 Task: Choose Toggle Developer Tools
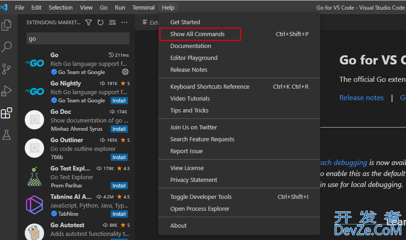click(239, 197)
